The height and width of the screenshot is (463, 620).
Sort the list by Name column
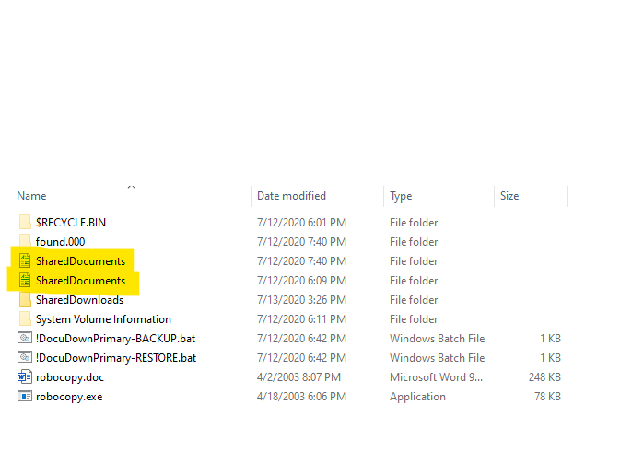pyautogui.click(x=31, y=196)
